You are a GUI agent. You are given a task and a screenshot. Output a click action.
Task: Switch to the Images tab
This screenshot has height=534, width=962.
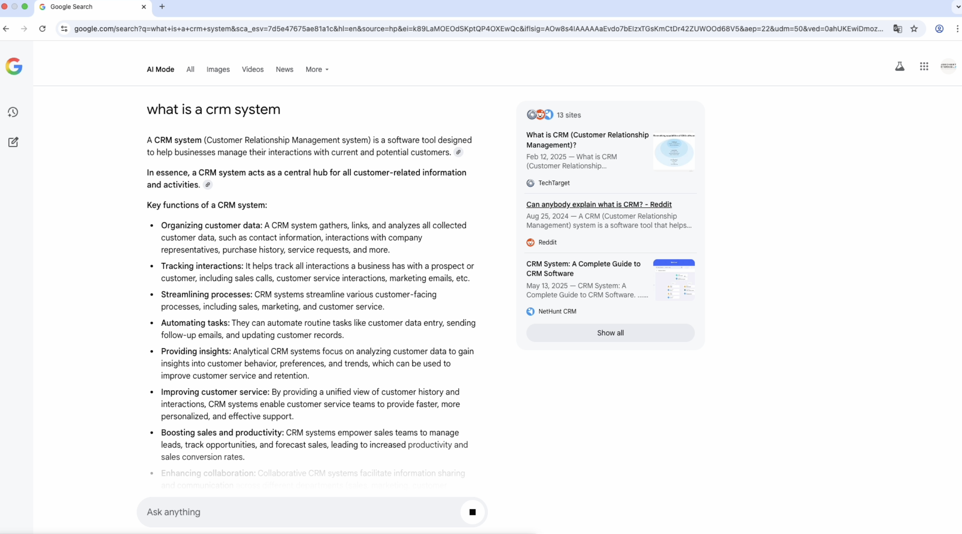(x=218, y=69)
